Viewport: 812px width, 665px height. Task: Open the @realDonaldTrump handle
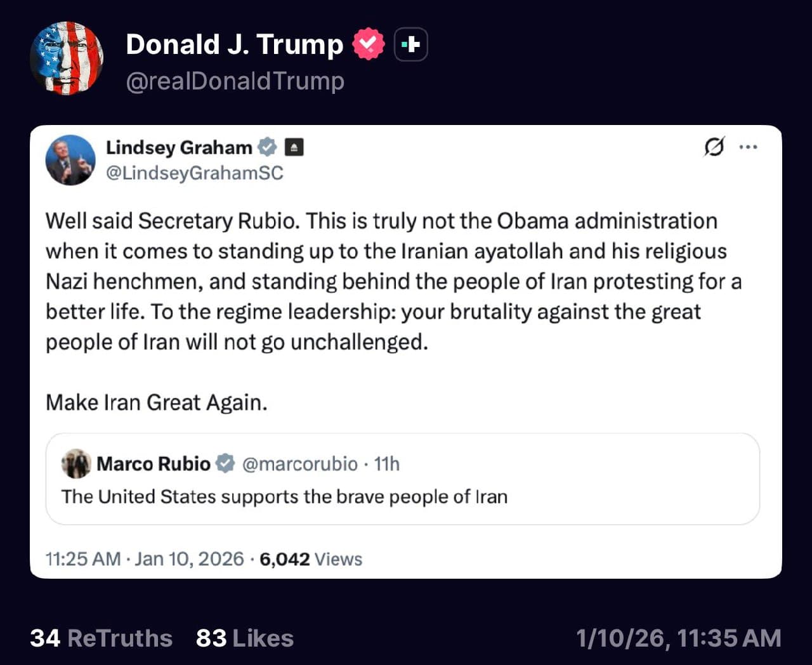point(235,81)
